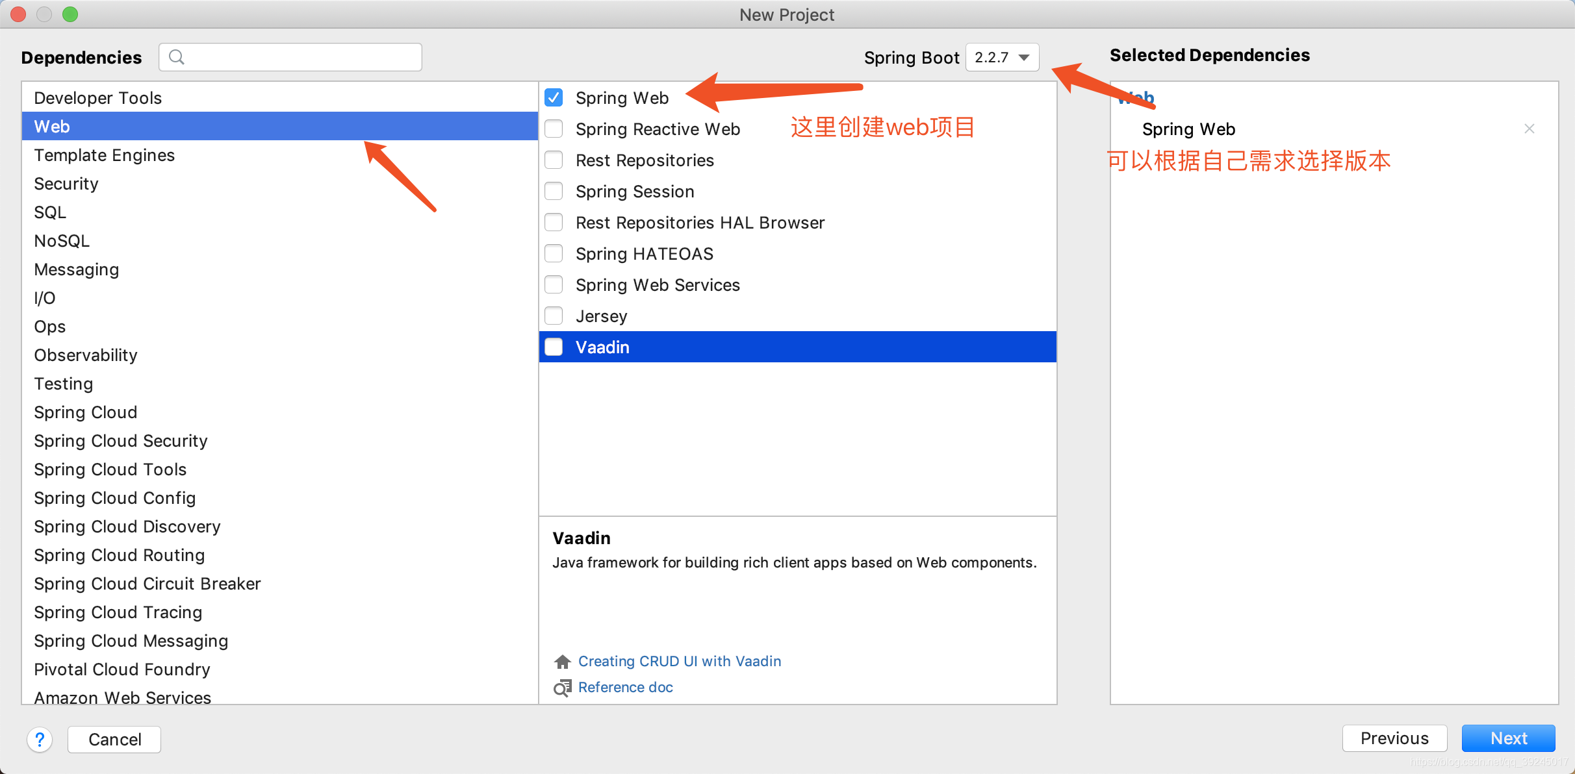Choose Pivotal Cloud Foundry category
Viewport: 1575px width, 774px height.
pos(280,669)
